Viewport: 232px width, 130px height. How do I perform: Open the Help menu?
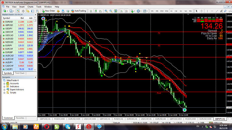click(x=57, y=7)
